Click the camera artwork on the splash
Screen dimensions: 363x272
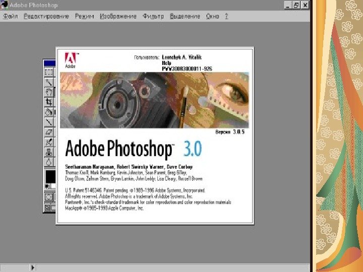154,100
